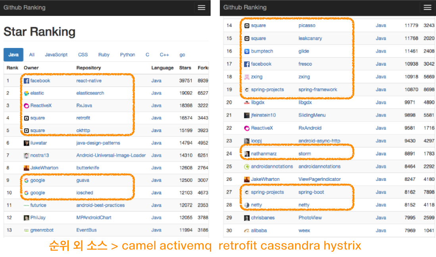The image size is (436, 257).
Task: Click spring-projects icon in spring-framework row
Action: (x=247, y=90)
